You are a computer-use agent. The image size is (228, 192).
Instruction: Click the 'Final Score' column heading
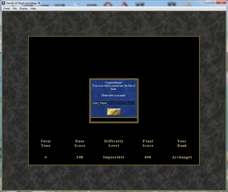click(x=148, y=143)
